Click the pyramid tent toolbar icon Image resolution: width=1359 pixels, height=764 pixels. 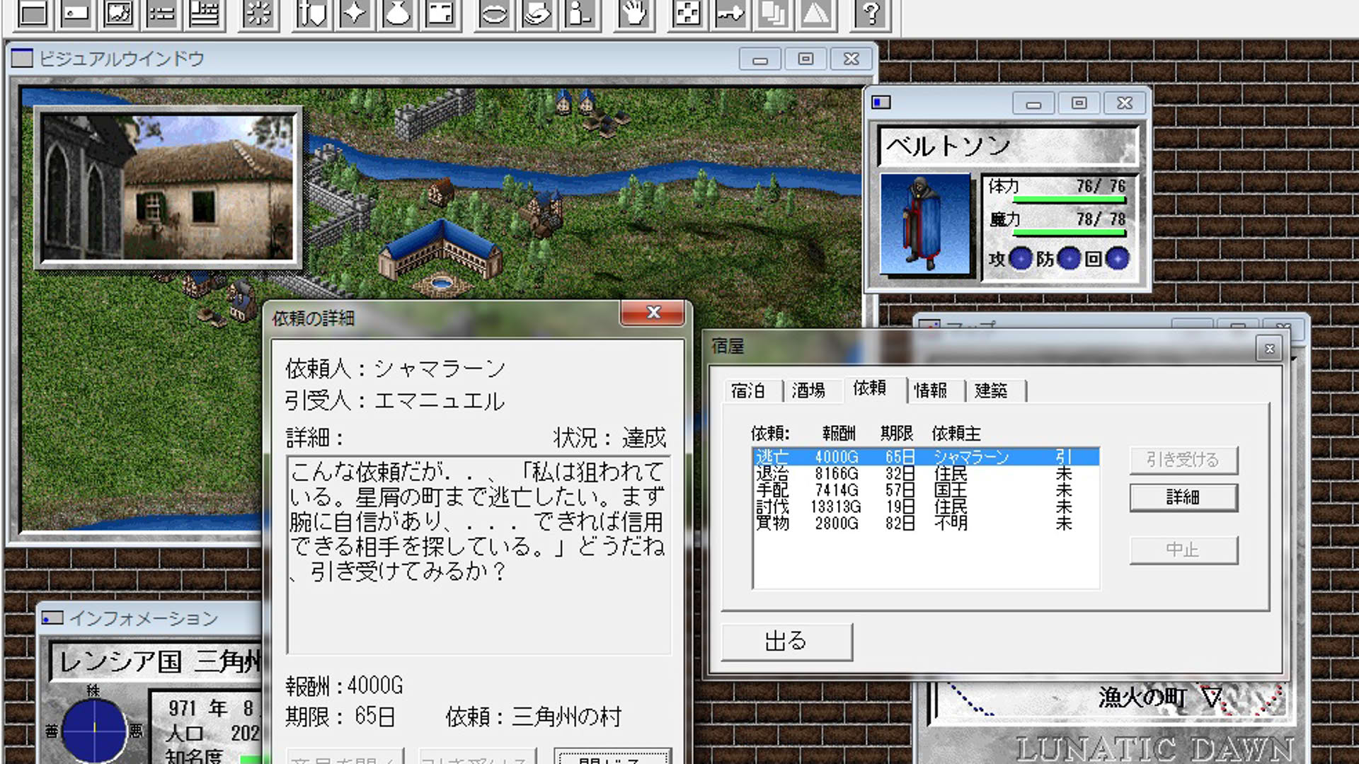click(817, 13)
